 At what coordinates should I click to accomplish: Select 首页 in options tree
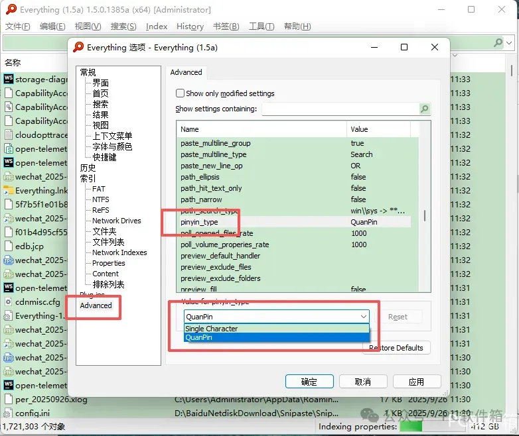100,93
